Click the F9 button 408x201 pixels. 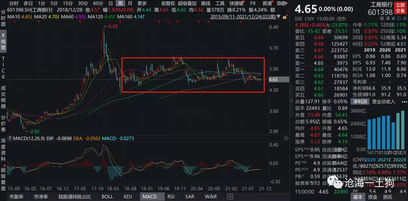click(x=253, y=3)
